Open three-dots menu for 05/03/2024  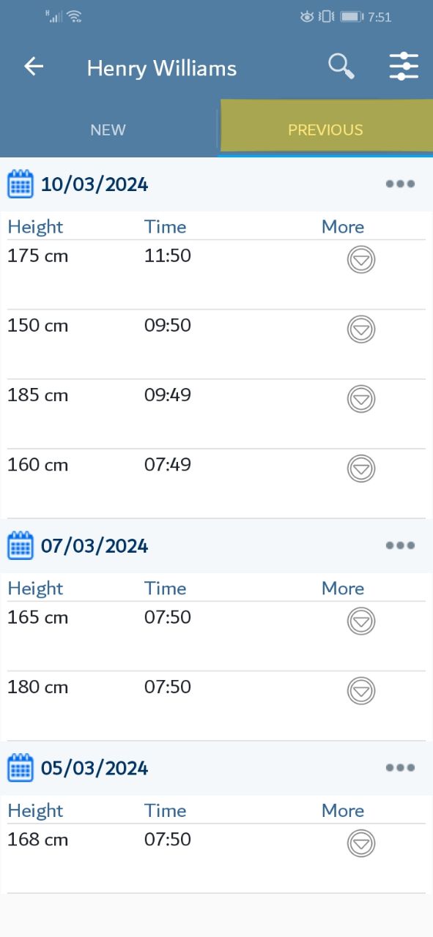[401, 768]
